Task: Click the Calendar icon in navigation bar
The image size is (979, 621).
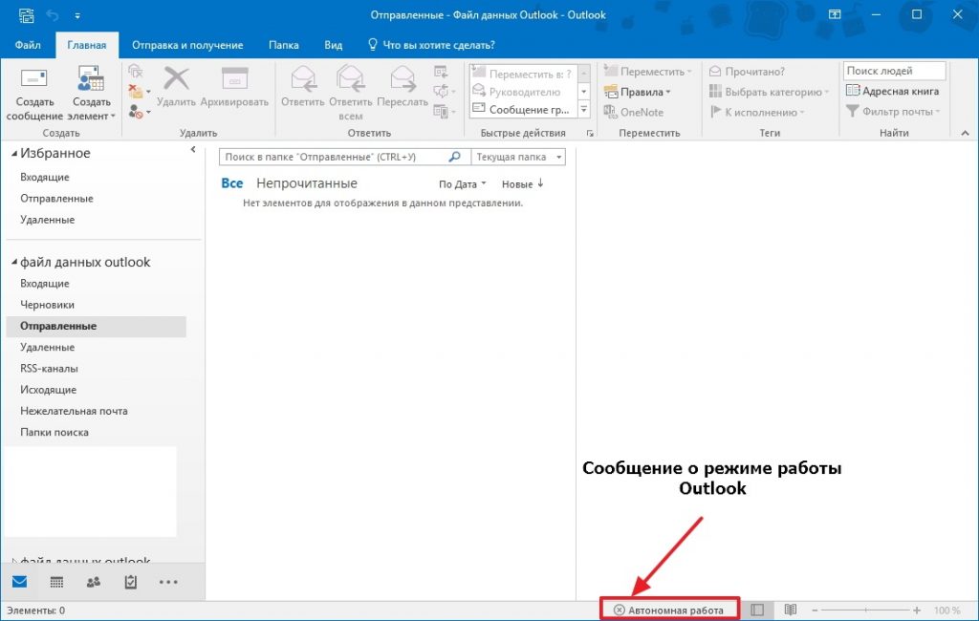Action: 56,582
